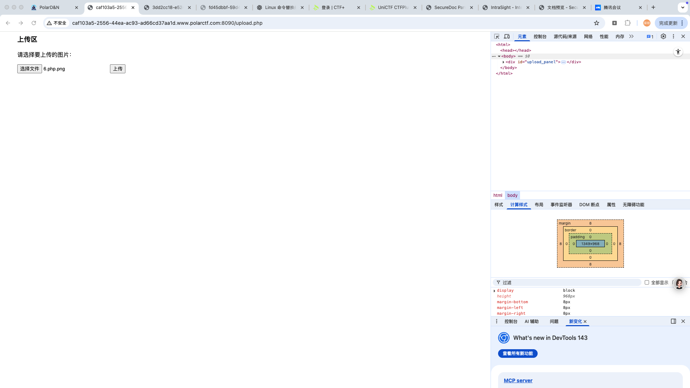Open DevTools settings gear

[x=663, y=37]
